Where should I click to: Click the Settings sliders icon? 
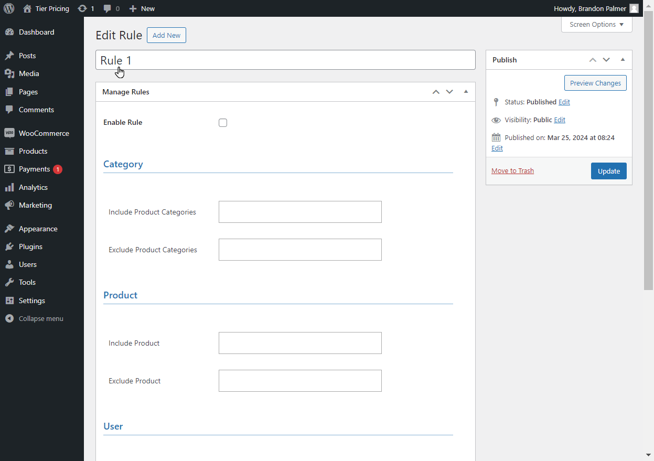pyautogui.click(x=9, y=301)
